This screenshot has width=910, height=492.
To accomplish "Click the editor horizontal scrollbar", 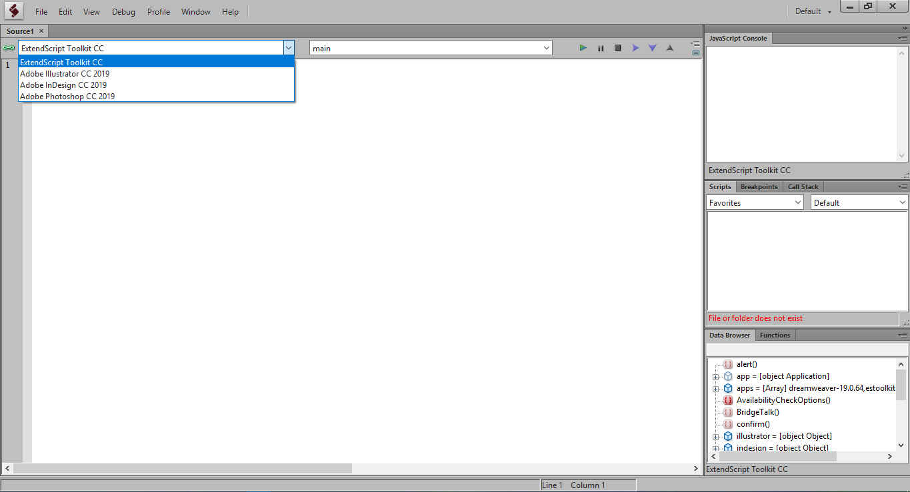I will 181,469.
